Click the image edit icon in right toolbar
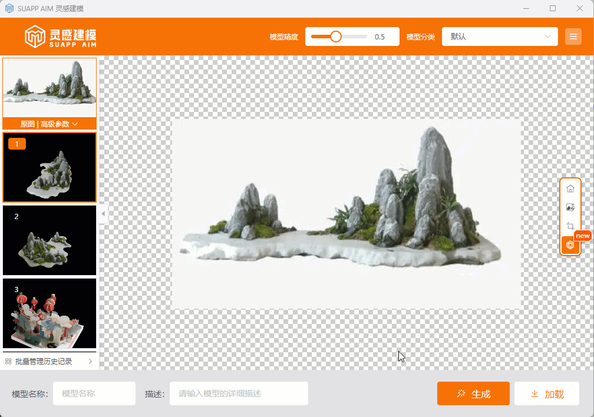This screenshot has width=594, height=417. 570,207
